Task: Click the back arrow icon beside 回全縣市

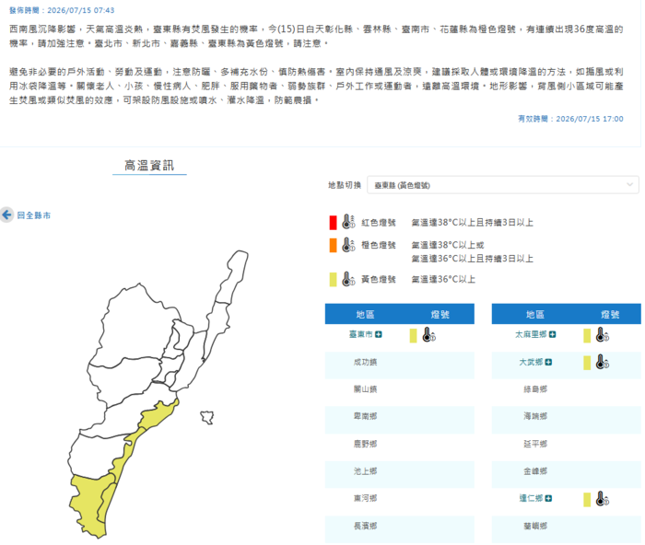Action: (x=6, y=215)
